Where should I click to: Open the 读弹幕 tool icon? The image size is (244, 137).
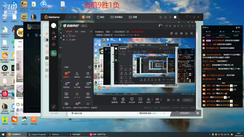tap(66, 95)
